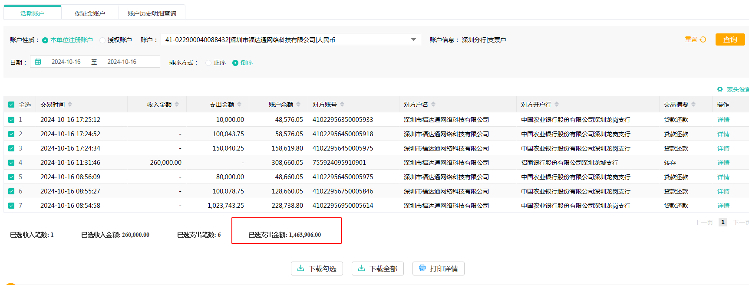Open 详情 for row 3 transaction
749x285 pixels.
click(x=723, y=148)
